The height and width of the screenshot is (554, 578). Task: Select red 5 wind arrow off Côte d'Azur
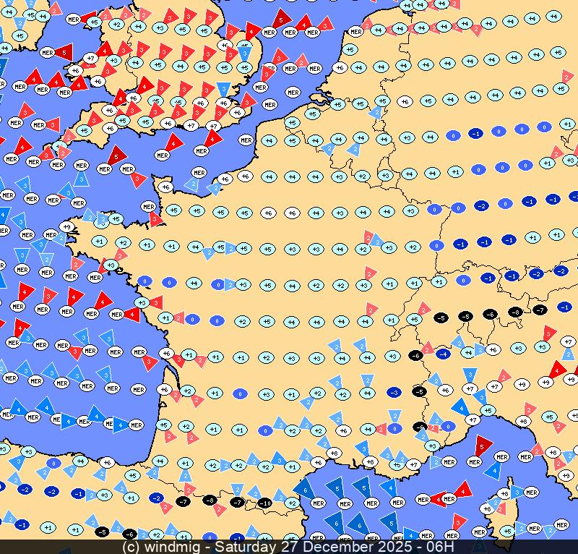coord(483,445)
